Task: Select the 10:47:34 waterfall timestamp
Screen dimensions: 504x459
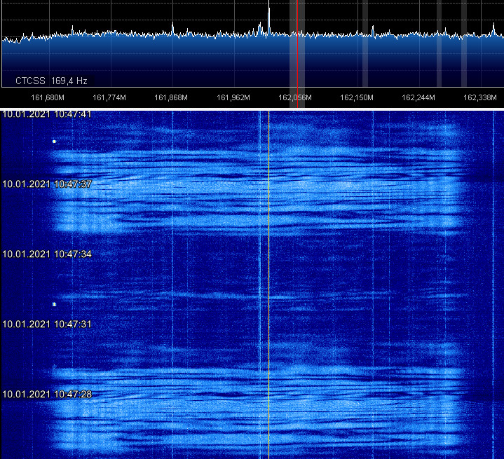Action: [x=47, y=254]
